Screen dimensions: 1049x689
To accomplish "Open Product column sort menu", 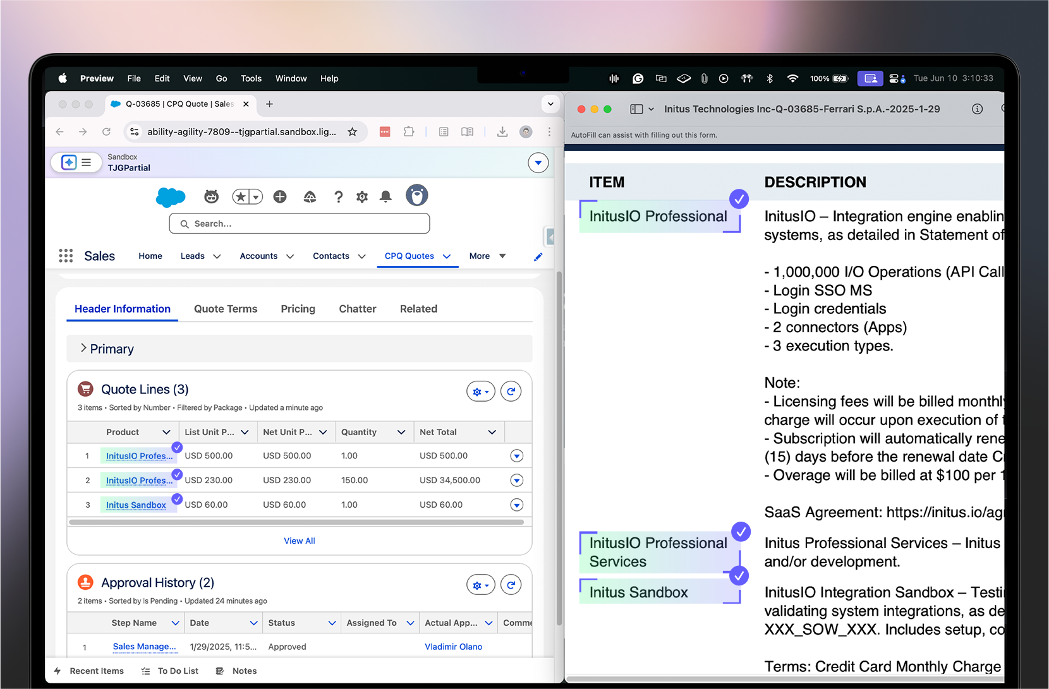I will pyautogui.click(x=166, y=432).
